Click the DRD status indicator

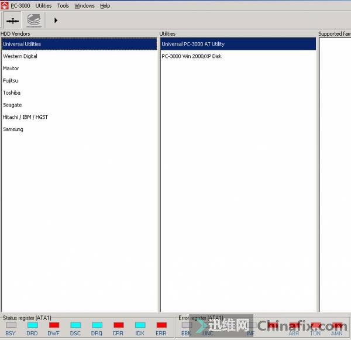point(32,325)
